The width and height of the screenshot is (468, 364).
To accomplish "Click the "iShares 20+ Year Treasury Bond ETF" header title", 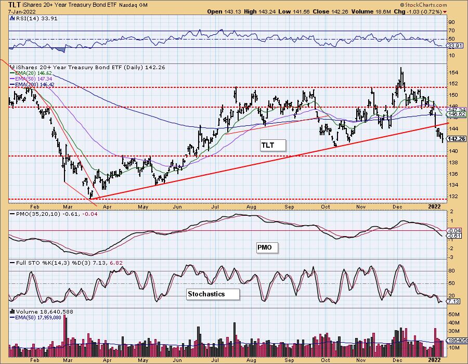I will tap(70, 5).
